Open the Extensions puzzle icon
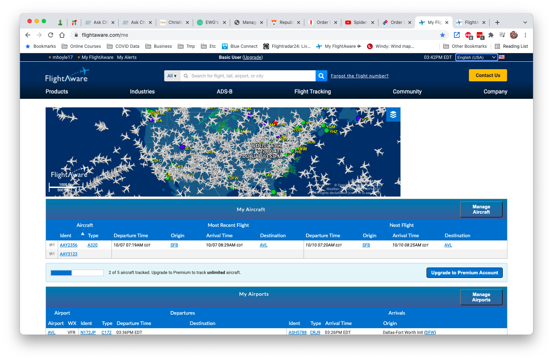Image resolution: width=553 pixels, height=361 pixels. [x=491, y=35]
